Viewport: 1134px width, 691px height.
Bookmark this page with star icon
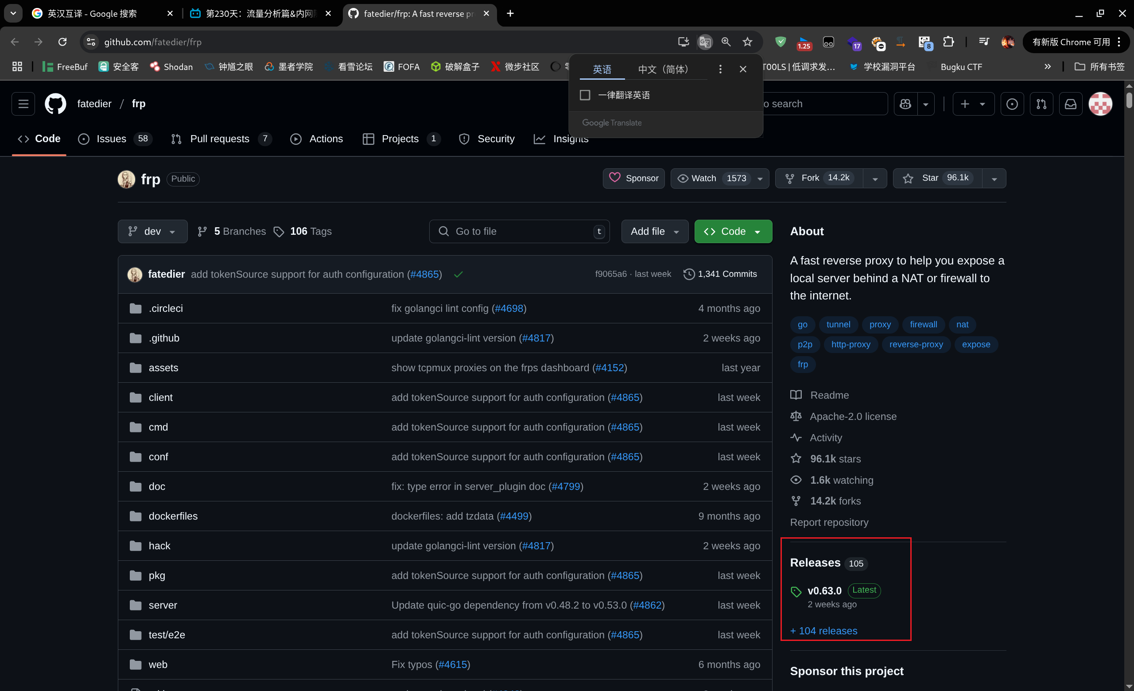(747, 42)
